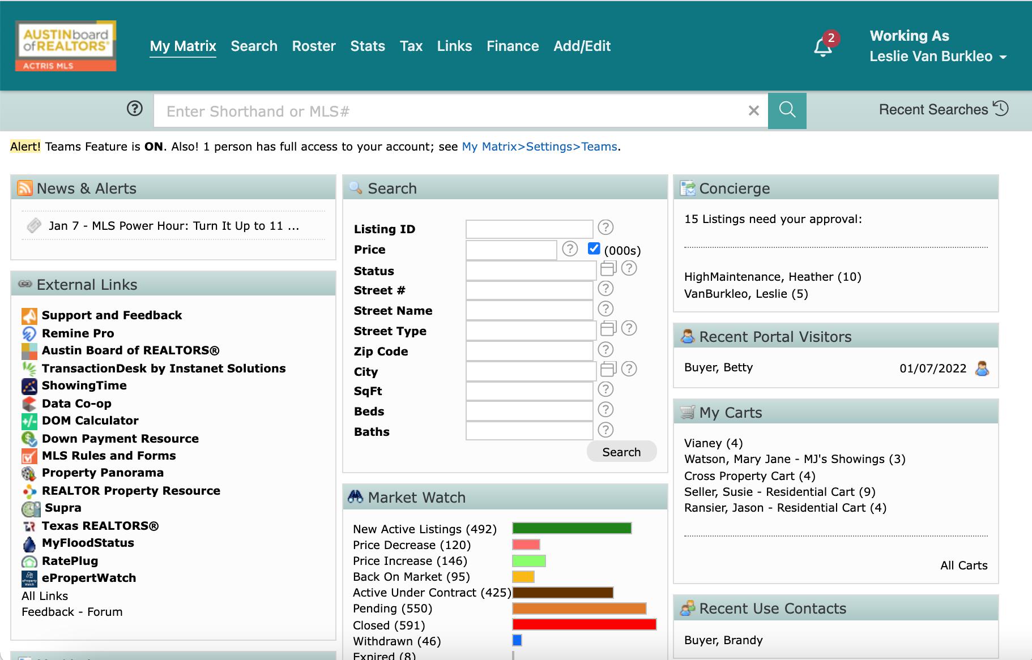The width and height of the screenshot is (1032, 660).
Task: Follow My Matrix>Settings>Teams link
Action: click(x=540, y=147)
